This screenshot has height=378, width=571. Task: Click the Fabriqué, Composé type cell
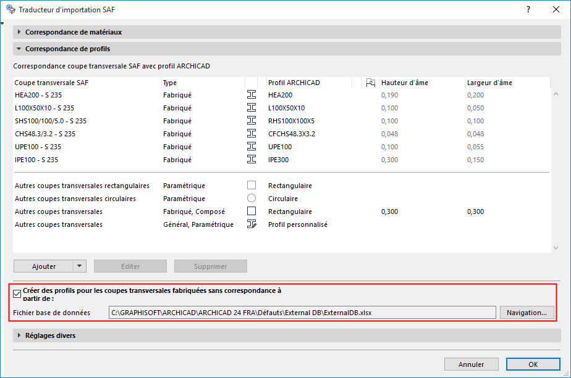(x=194, y=212)
